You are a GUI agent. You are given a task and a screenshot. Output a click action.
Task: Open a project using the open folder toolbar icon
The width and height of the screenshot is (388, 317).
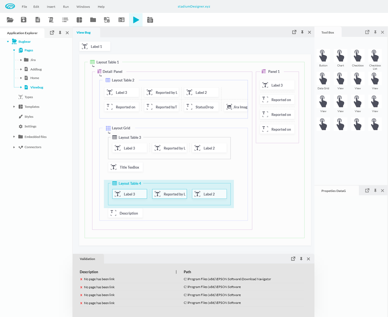coord(10,20)
